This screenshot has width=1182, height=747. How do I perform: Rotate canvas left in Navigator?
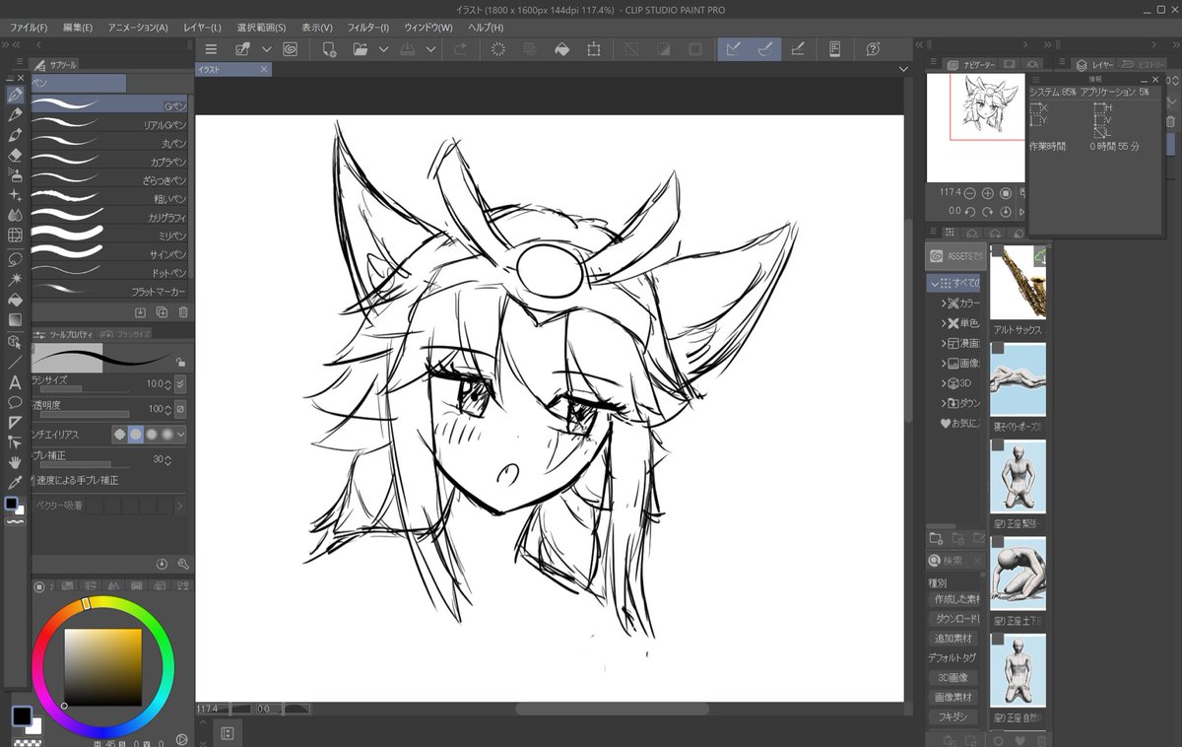pos(970,211)
